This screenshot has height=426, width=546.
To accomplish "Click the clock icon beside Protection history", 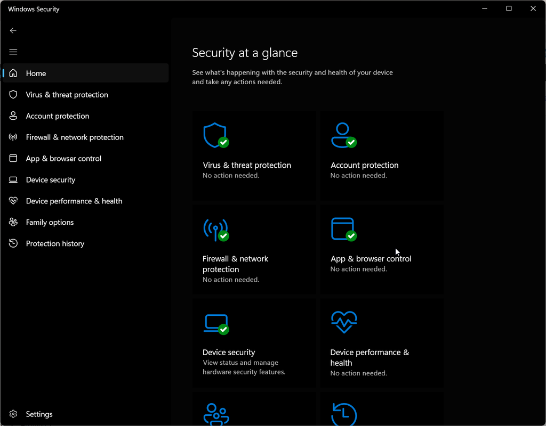I will 13,243.
